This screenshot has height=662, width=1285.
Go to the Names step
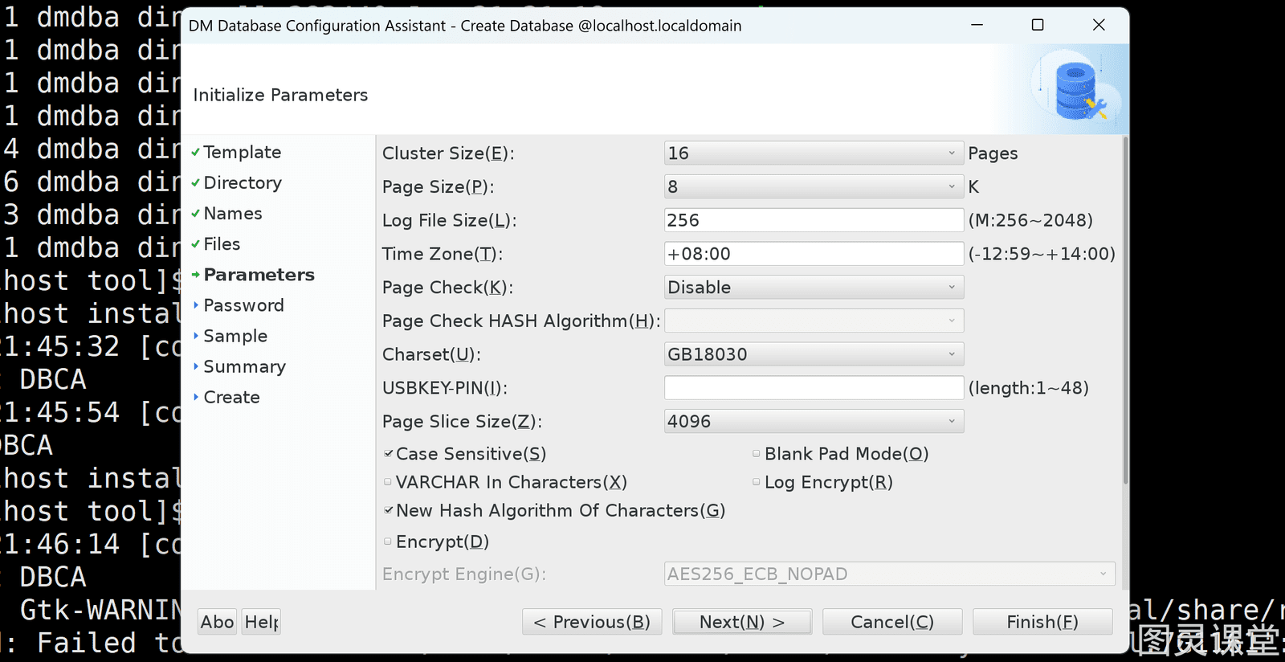click(x=233, y=213)
